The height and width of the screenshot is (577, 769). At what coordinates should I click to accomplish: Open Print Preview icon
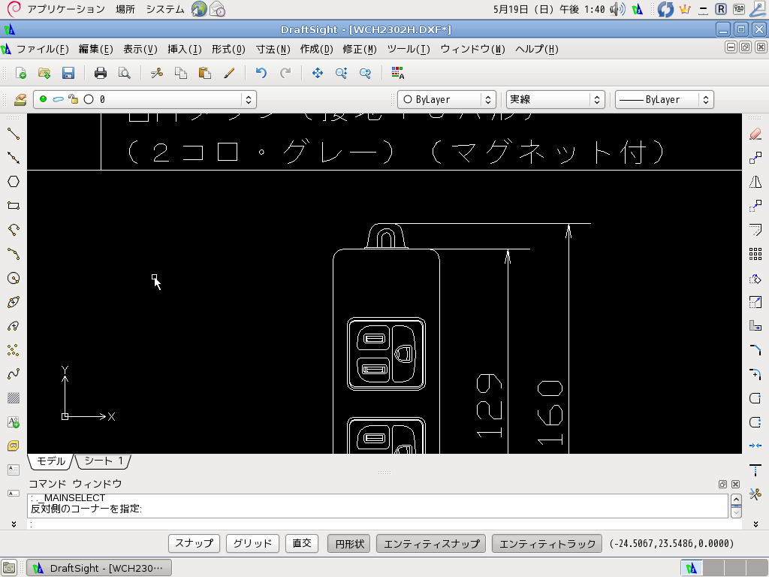click(x=125, y=73)
